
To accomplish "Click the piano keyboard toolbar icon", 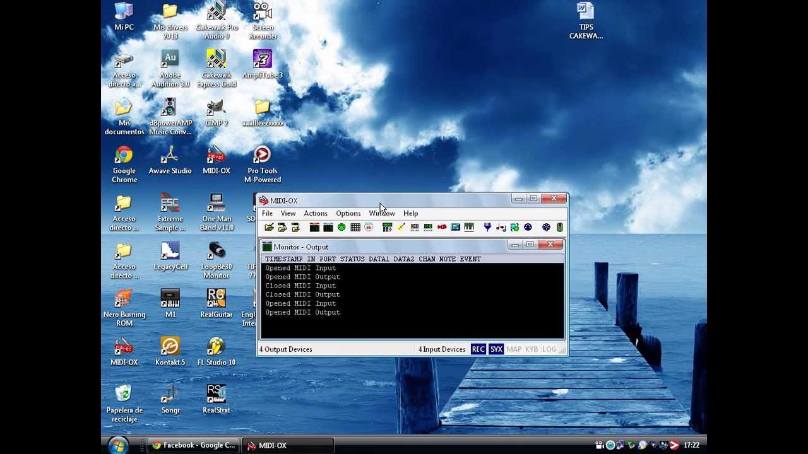I will [x=469, y=227].
